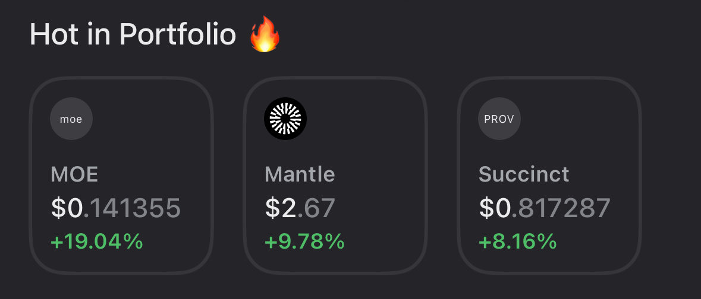Viewport: 701px width, 299px height.
Task: Click the Mantle sunburst logo icon
Action: 285,119
